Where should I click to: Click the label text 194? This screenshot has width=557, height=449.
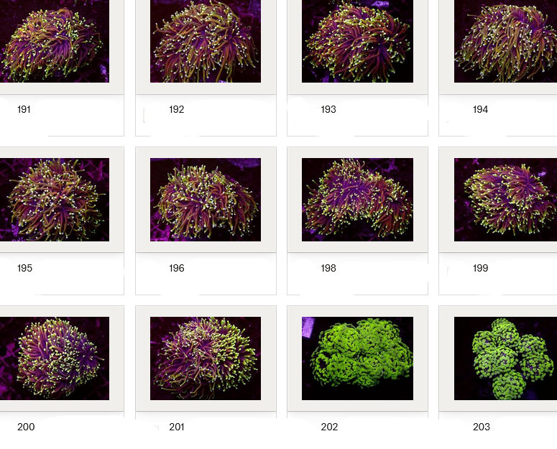click(480, 109)
